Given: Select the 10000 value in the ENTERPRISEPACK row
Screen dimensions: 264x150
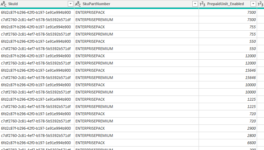Looking at the screenshot, I should coord(251,85).
